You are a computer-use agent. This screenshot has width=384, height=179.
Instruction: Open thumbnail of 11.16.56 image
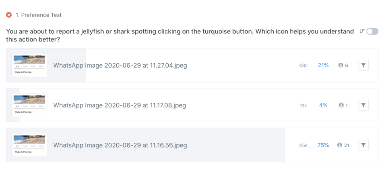(x=29, y=145)
